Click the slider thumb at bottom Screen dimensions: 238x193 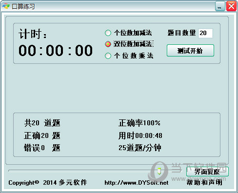click(159, 171)
